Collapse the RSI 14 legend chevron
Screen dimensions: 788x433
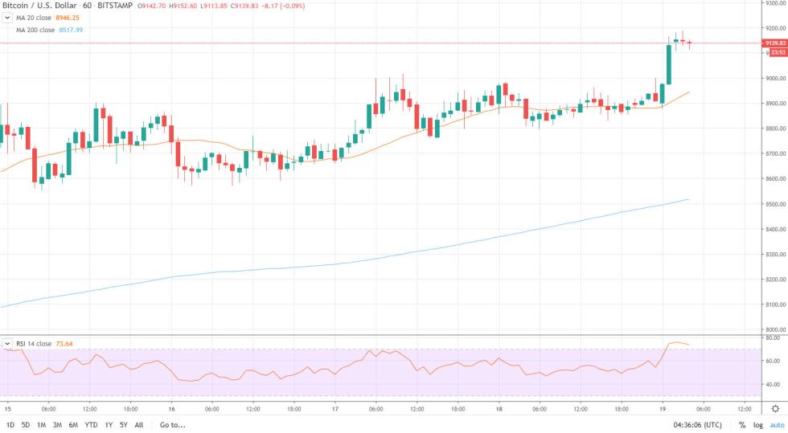tap(7, 343)
